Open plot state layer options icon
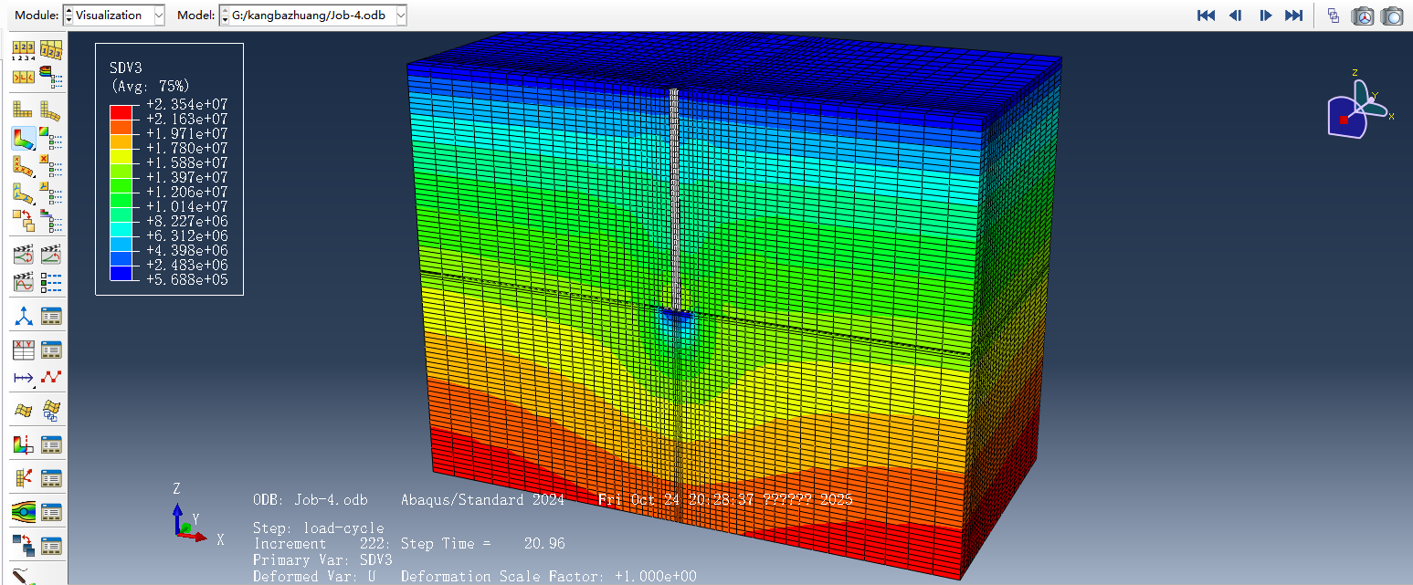Screen dimensions: 1413x585 tap(51, 221)
